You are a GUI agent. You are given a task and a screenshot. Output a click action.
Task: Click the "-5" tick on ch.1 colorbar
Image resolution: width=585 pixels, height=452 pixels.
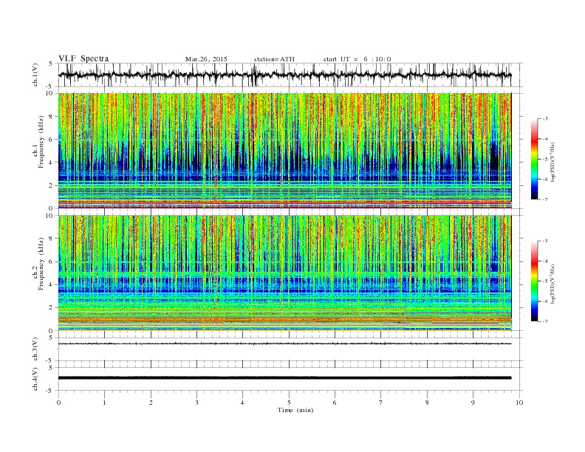click(x=545, y=160)
